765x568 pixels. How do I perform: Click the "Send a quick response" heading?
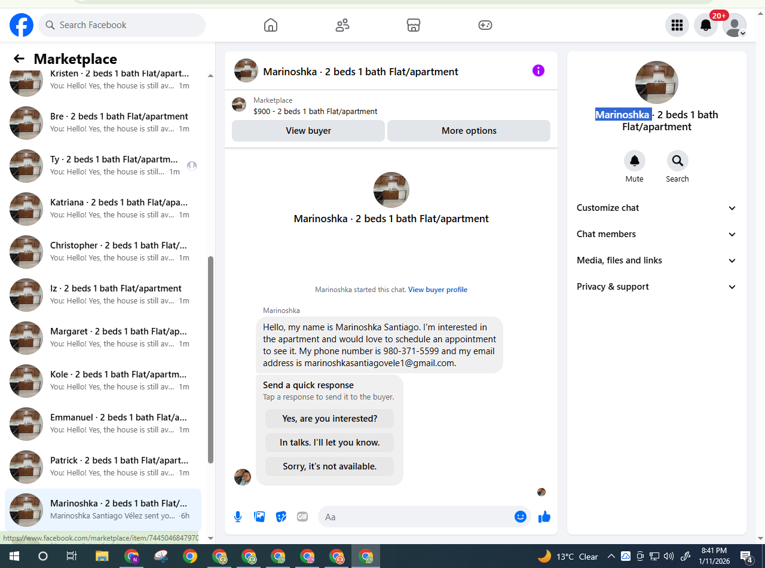[308, 385]
